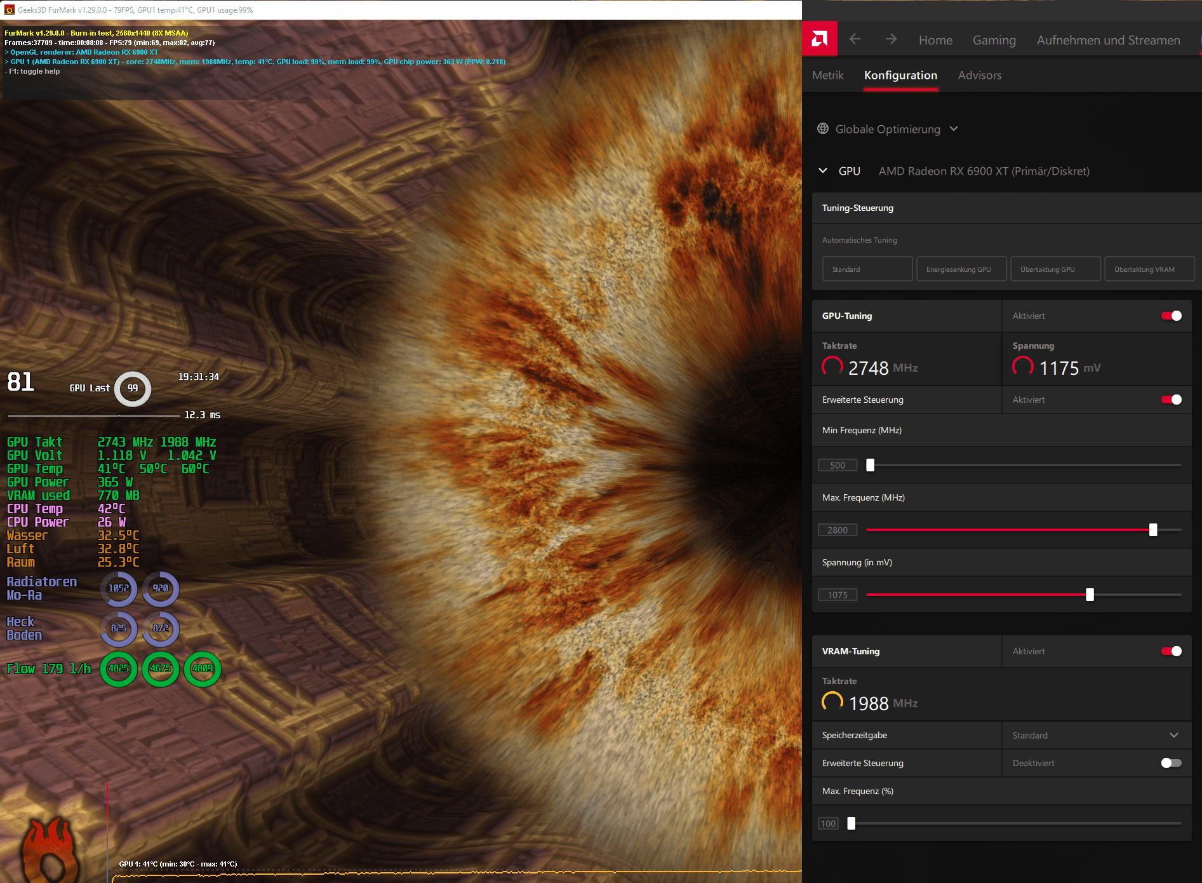Click the Min Frequenz slider handle

pyautogui.click(x=871, y=465)
